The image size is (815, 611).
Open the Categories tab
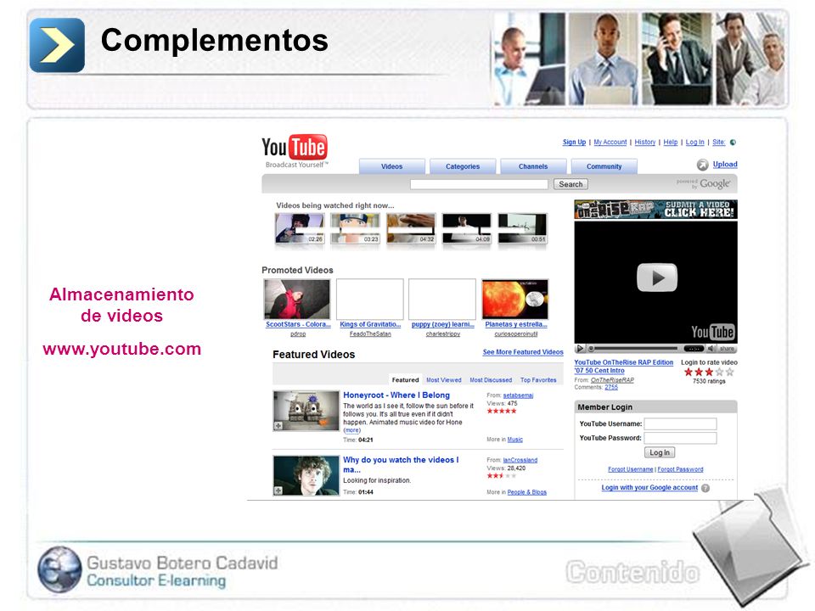463,166
